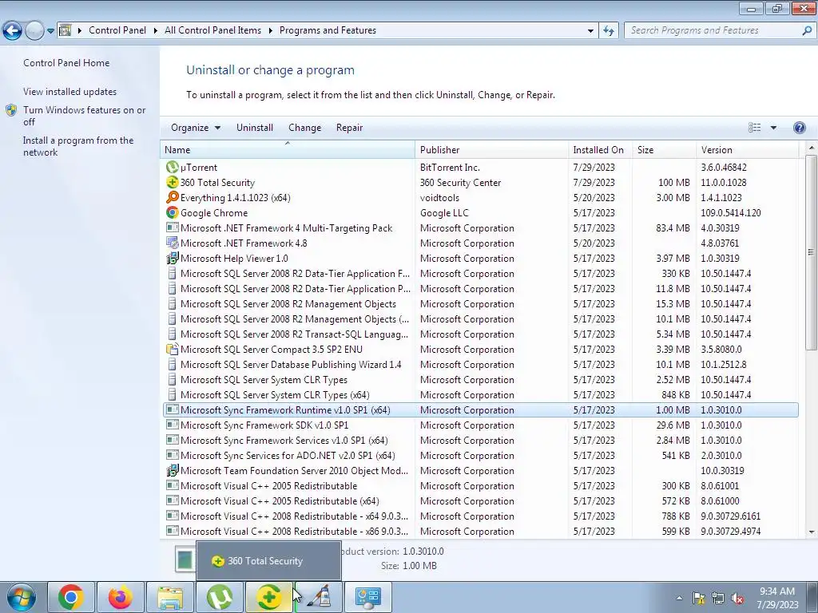Refresh the Programs and Features list

[608, 31]
